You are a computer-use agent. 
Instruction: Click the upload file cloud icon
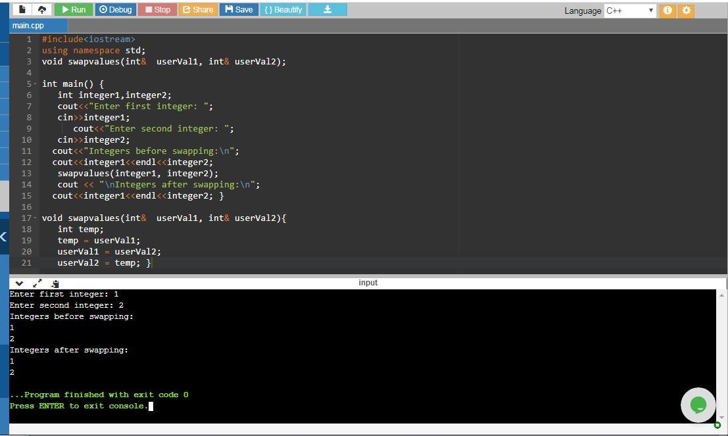tap(42, 9)
